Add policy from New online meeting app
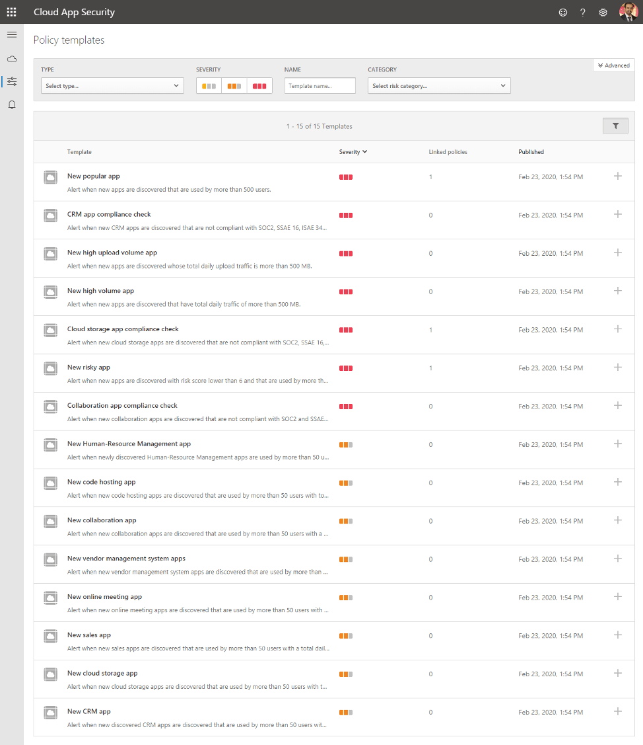The image size is (643, 745). click(x=618, y=597)
